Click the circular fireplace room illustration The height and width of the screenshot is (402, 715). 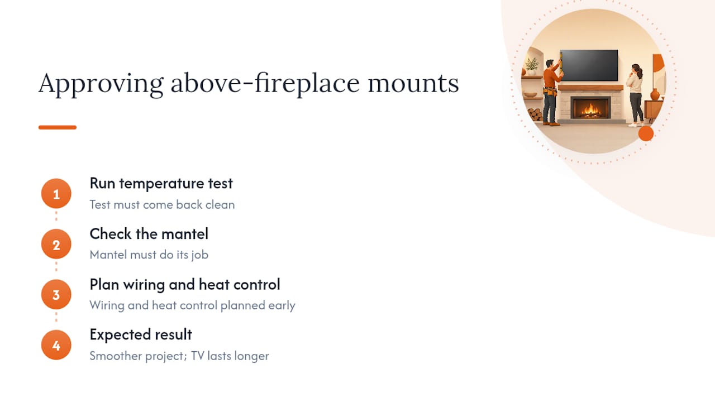click(x=593, y=82)
